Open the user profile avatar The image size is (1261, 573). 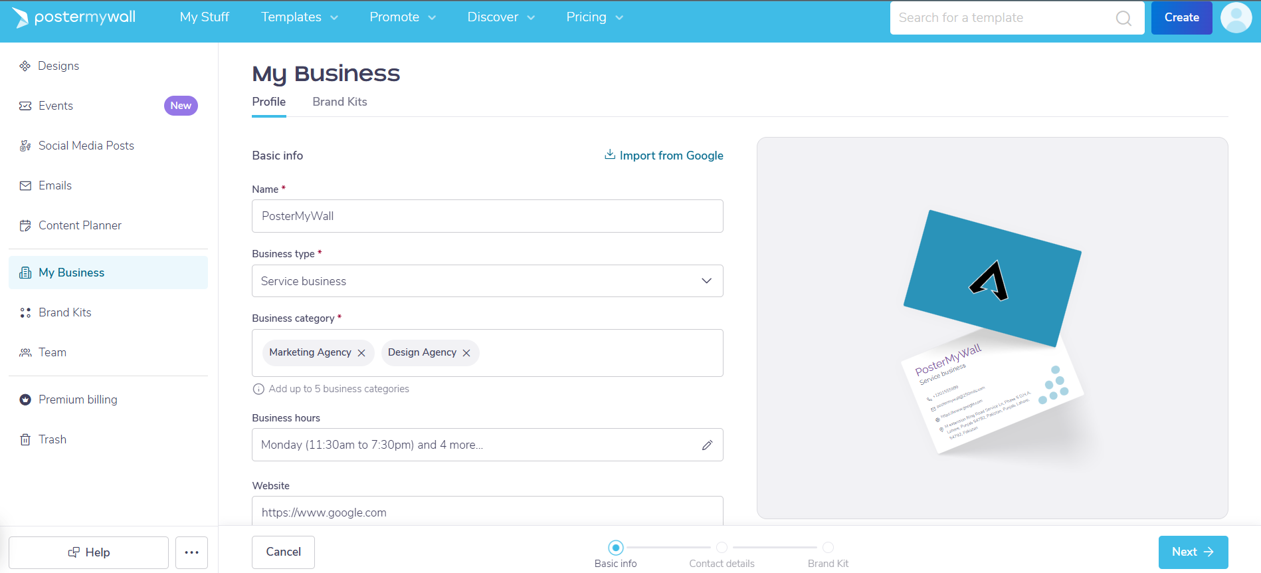[1236, 17]
